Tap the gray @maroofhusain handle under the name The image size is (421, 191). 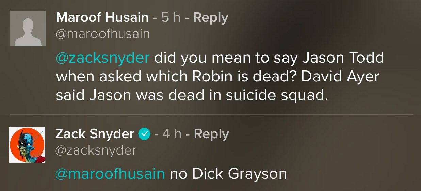[x=102, y=34]
